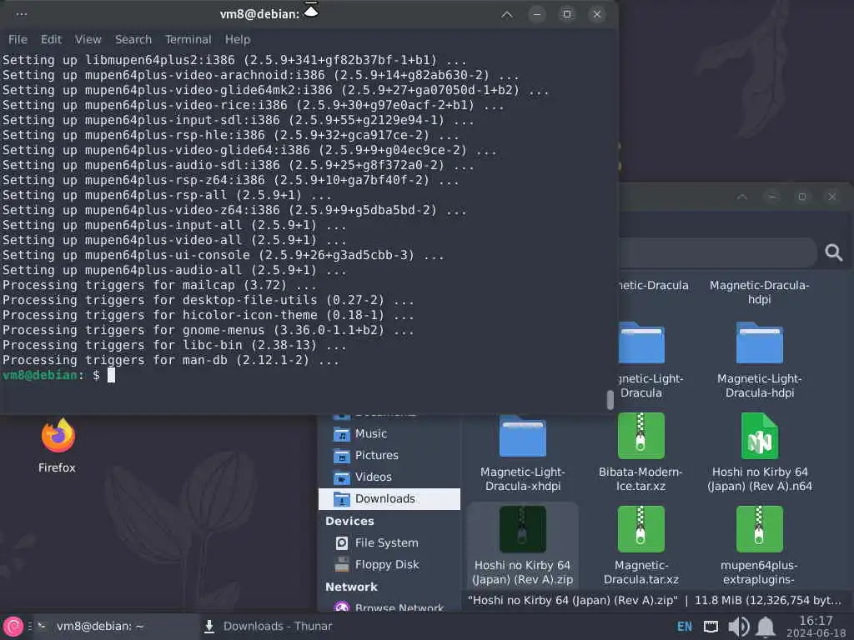The width and height of the screenshot is (854, 640).
Task: Select Bibata-Modern-Ice.tar.xz archive icon
Action: pos(640,435)
